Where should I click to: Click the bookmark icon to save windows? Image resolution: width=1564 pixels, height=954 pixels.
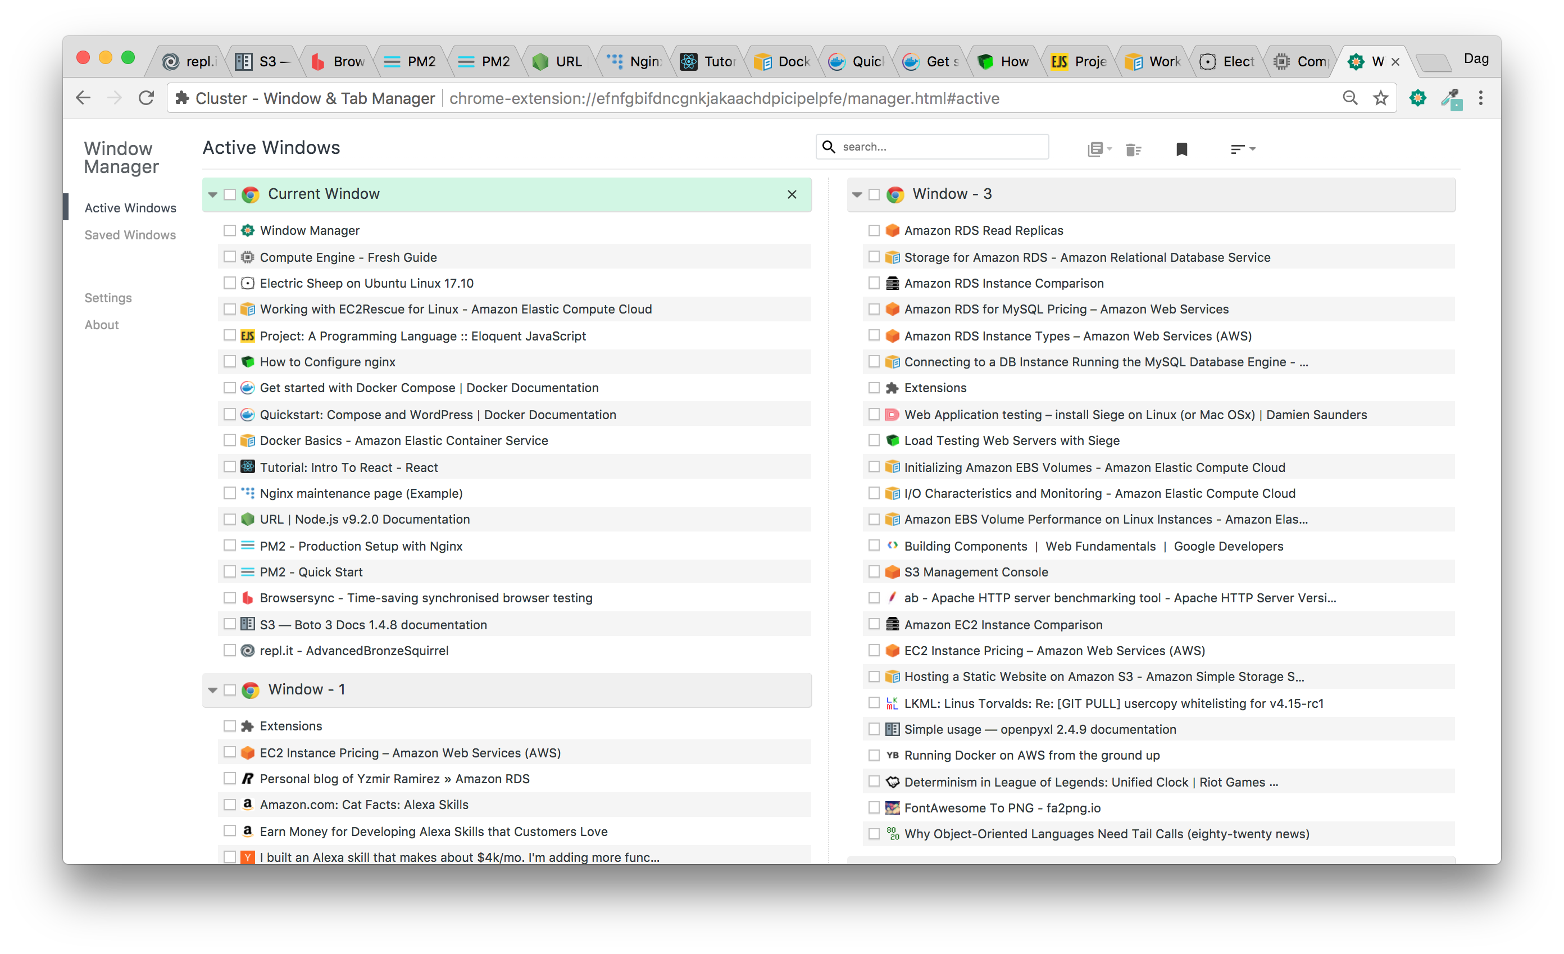pos(1181,149)
